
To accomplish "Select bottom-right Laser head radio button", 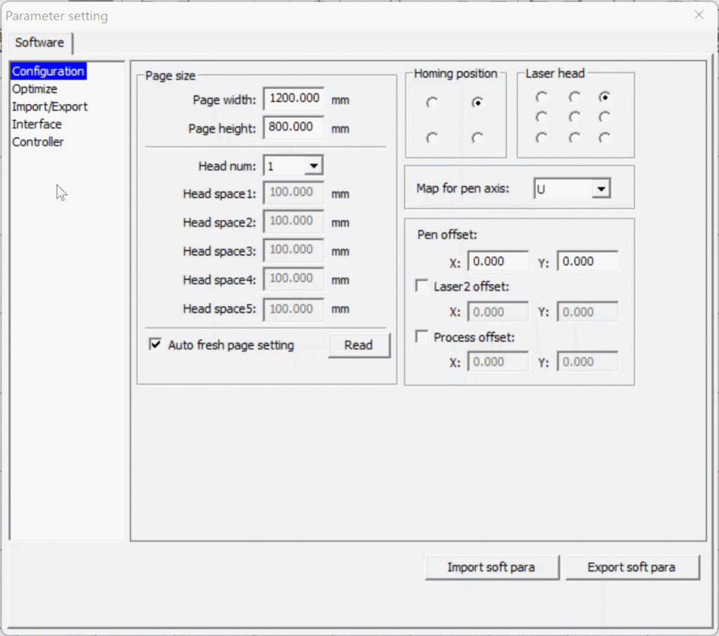I will 605,138.
